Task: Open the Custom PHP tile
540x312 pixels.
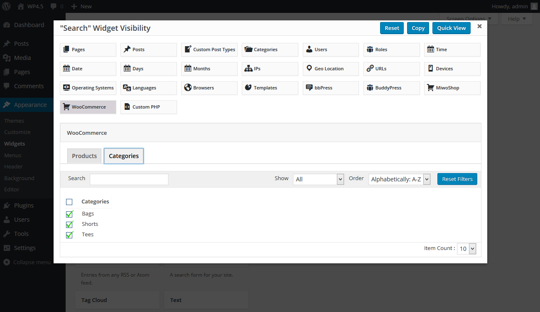Action: (149, 107)
